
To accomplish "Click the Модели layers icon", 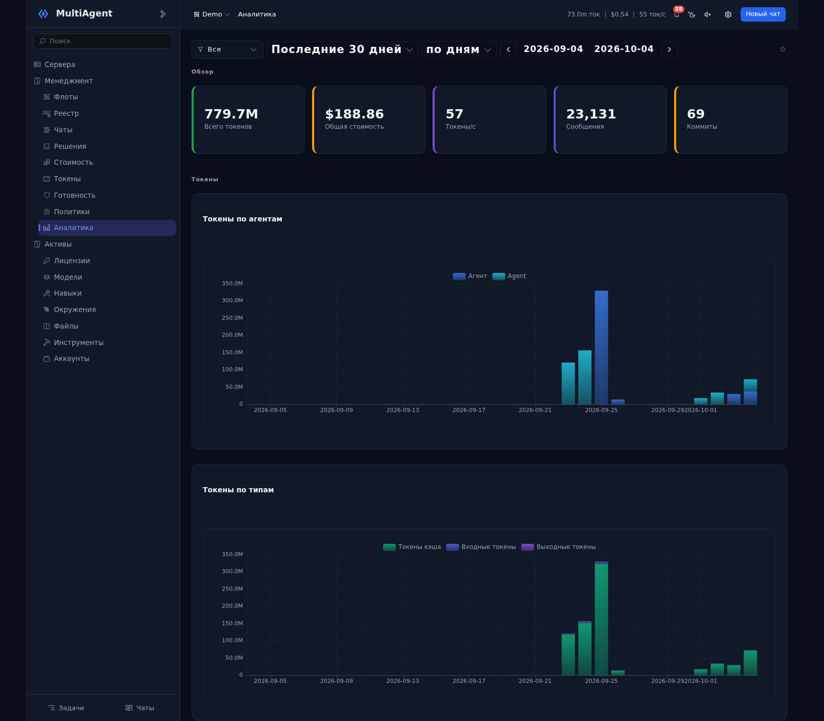I will tap(47, 277).
